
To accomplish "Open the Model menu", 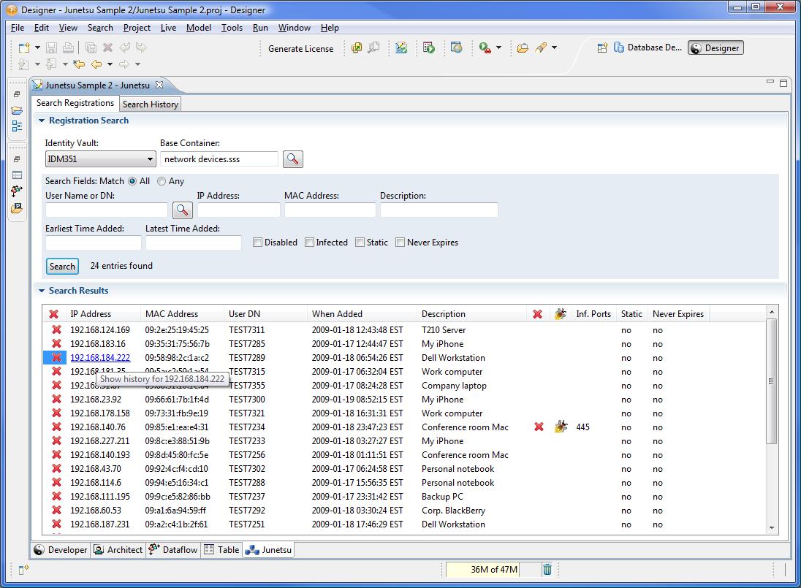I will [198, 28].
